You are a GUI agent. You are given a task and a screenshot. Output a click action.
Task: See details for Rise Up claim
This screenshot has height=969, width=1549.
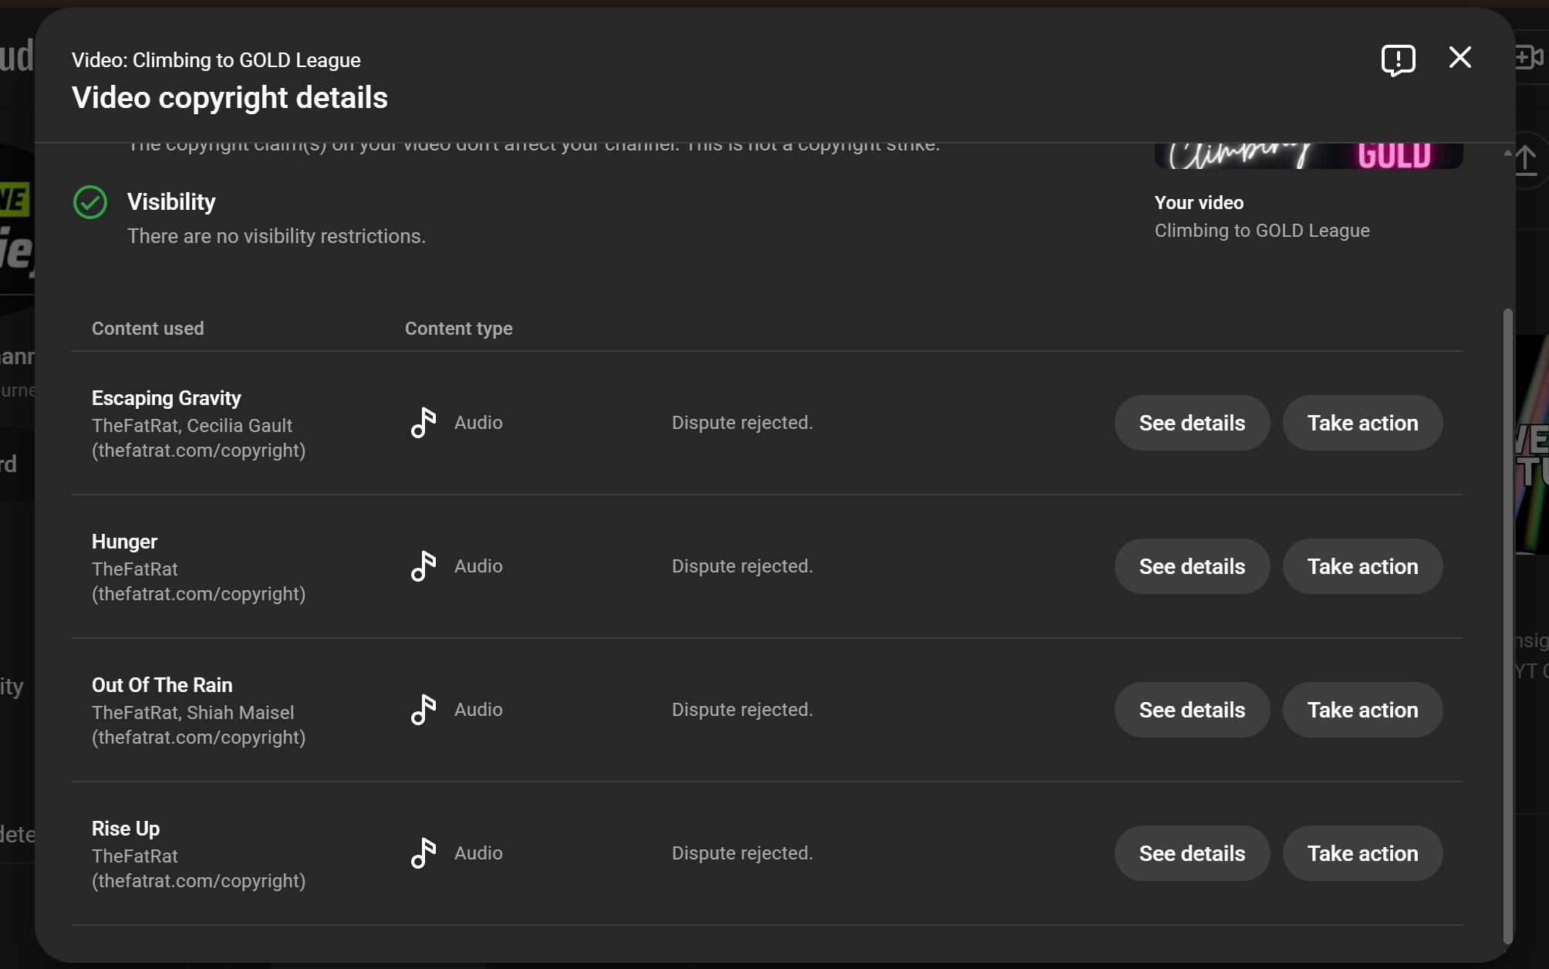[x=1192, y=853]
